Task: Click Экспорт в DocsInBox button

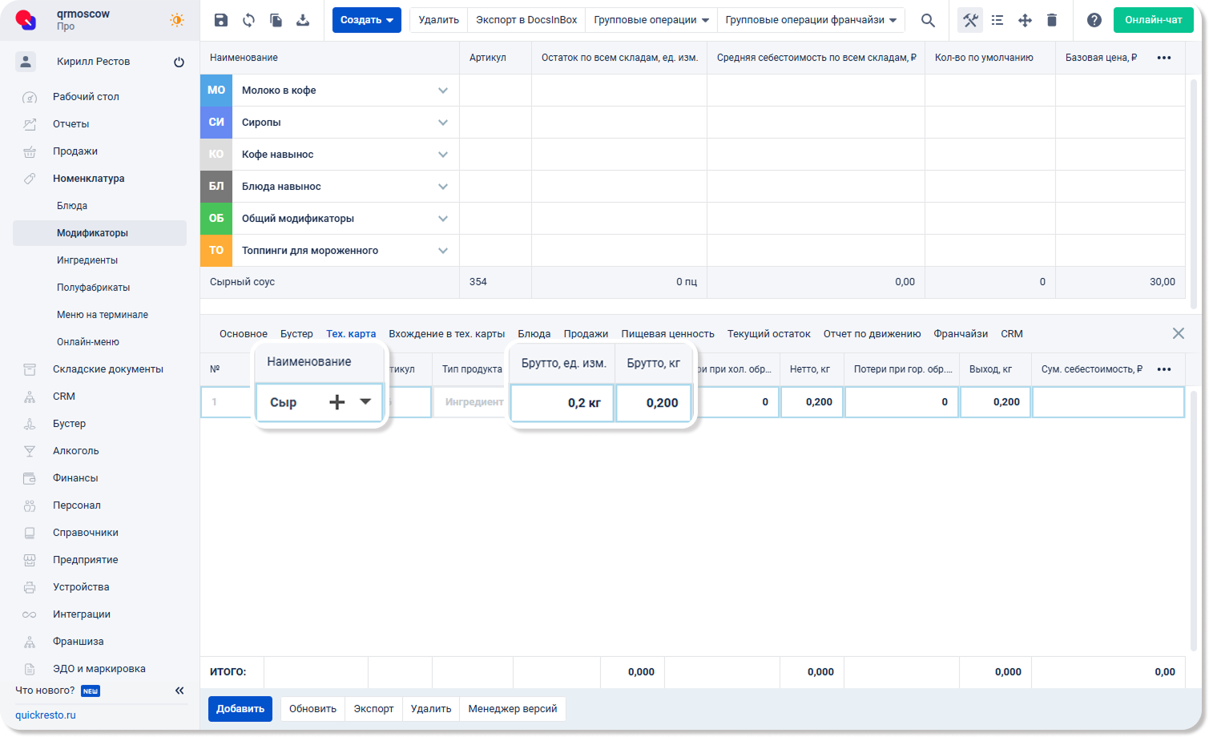Action: [x=526, y=20]
